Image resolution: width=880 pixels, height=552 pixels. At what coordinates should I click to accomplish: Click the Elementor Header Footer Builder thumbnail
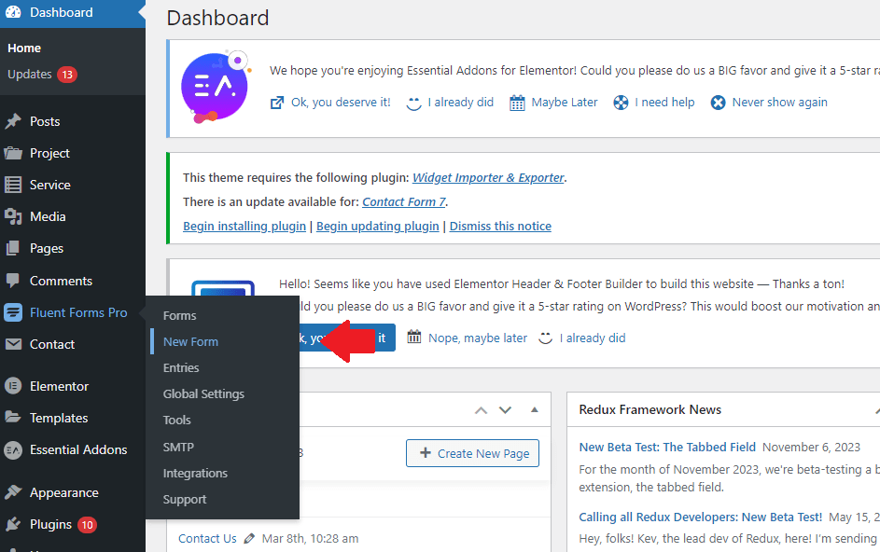click(x=223, y=288)
